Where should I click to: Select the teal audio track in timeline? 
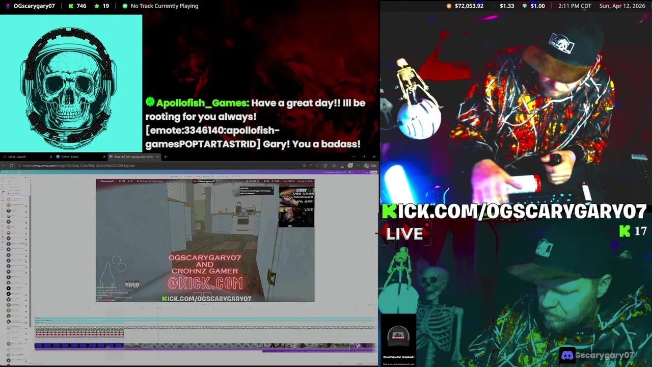click(x=205, y=320)
